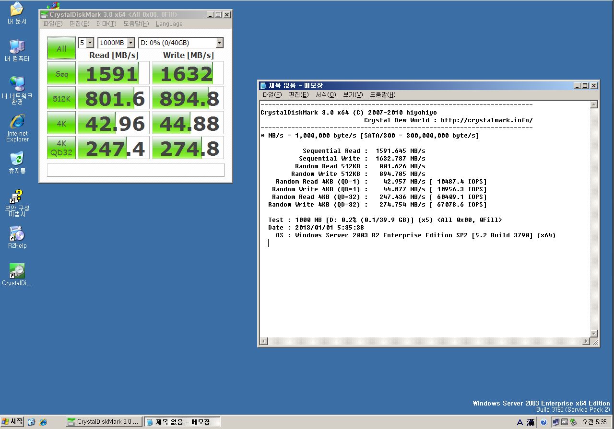Select the 내 컴퓨터 desktop icon
Image resolution: width=614 pixels, height=429 pixels.
tap(17, 50)
